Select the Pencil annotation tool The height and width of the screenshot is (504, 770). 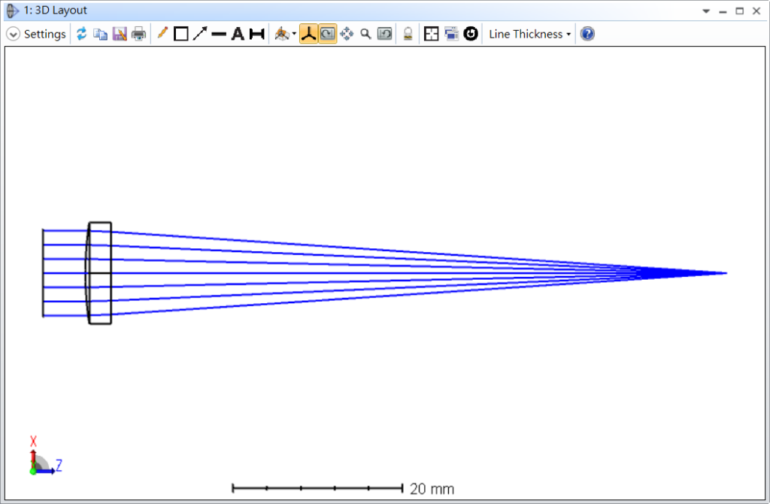tap(162, 33)
